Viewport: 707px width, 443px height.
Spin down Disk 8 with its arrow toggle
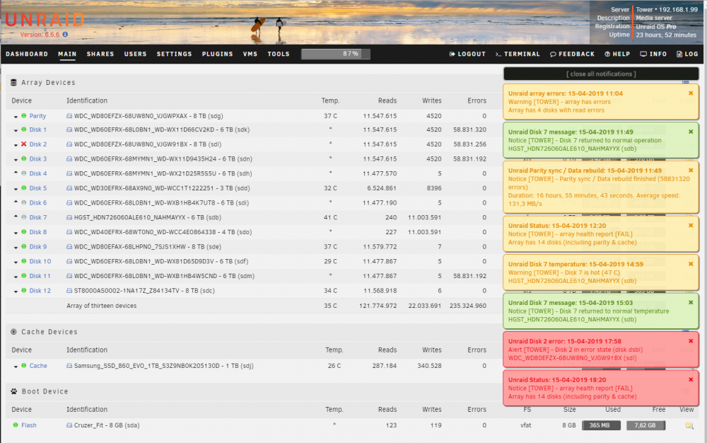(x=16, y=233)
